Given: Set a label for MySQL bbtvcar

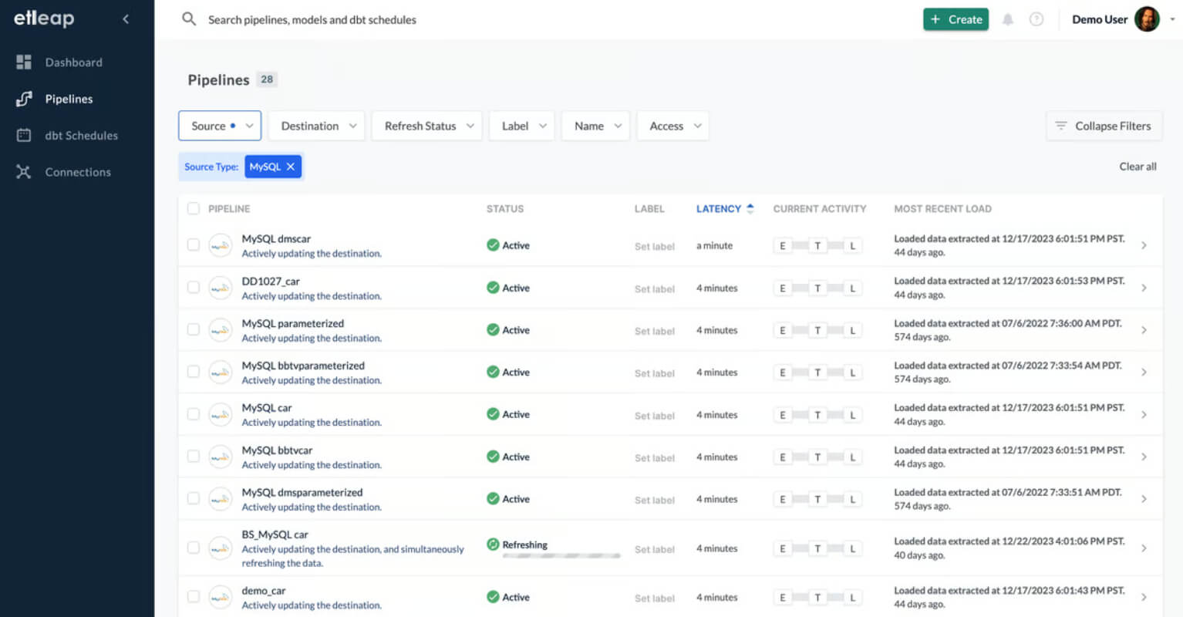Looking at the screenshot, I should (655, 458).
